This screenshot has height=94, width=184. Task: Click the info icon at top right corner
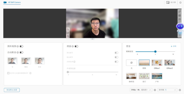(x=180, y=3)
